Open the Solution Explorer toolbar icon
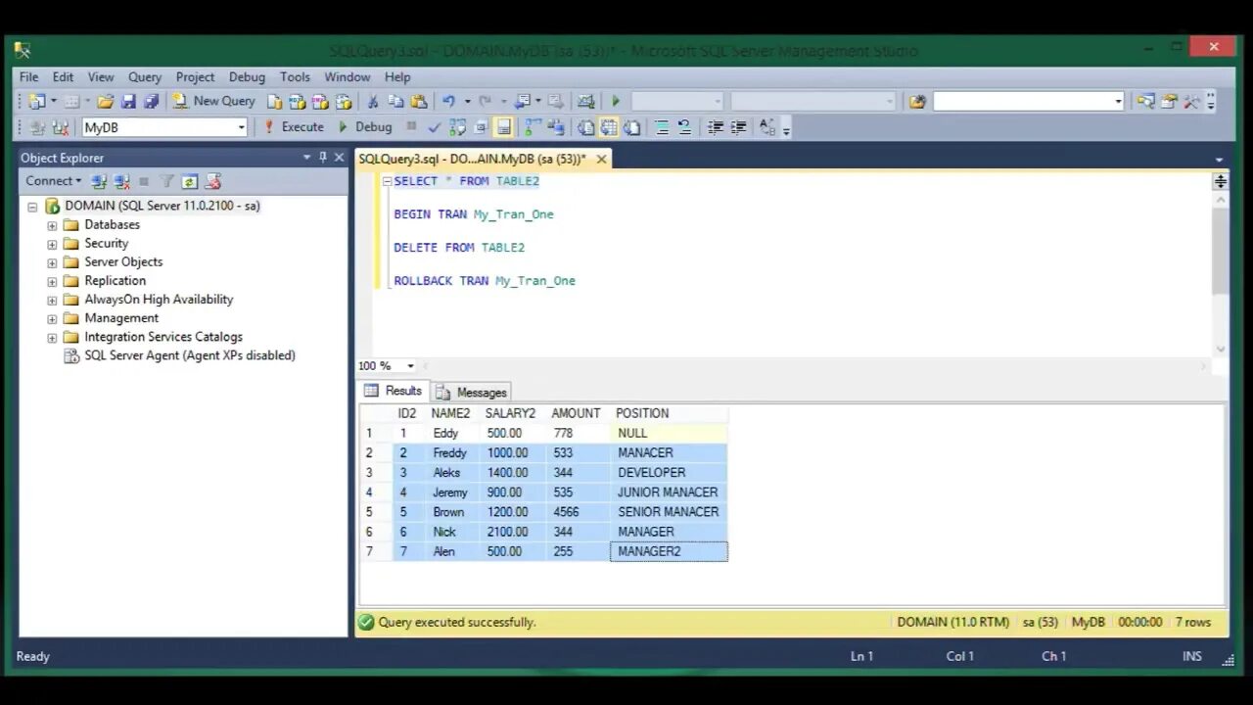The image size is (1253, 705). [1145, 101]
